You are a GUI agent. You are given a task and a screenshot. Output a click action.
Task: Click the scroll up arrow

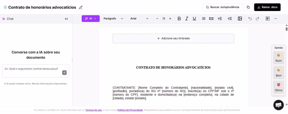287,25
